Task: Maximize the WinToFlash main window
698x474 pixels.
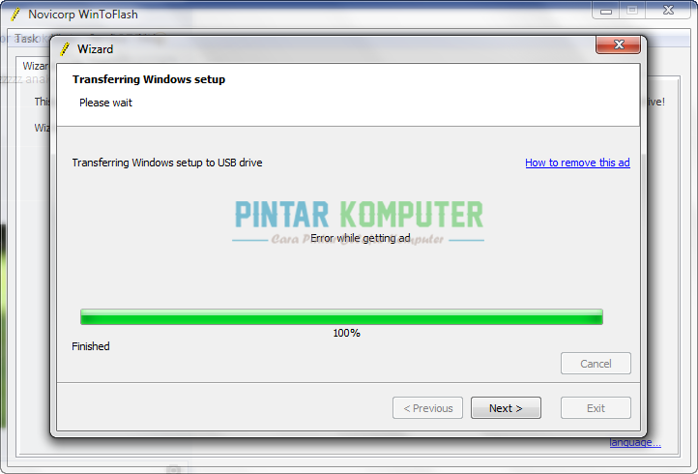Action: tap(632, 11)
